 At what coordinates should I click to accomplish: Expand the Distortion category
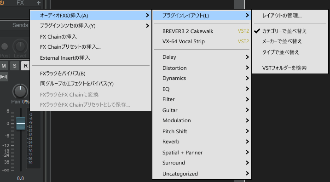click(x=202, y=68)
